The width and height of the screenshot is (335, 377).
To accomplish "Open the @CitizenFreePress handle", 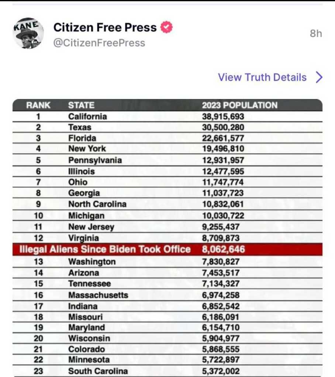I will click(x=99, y=43).
